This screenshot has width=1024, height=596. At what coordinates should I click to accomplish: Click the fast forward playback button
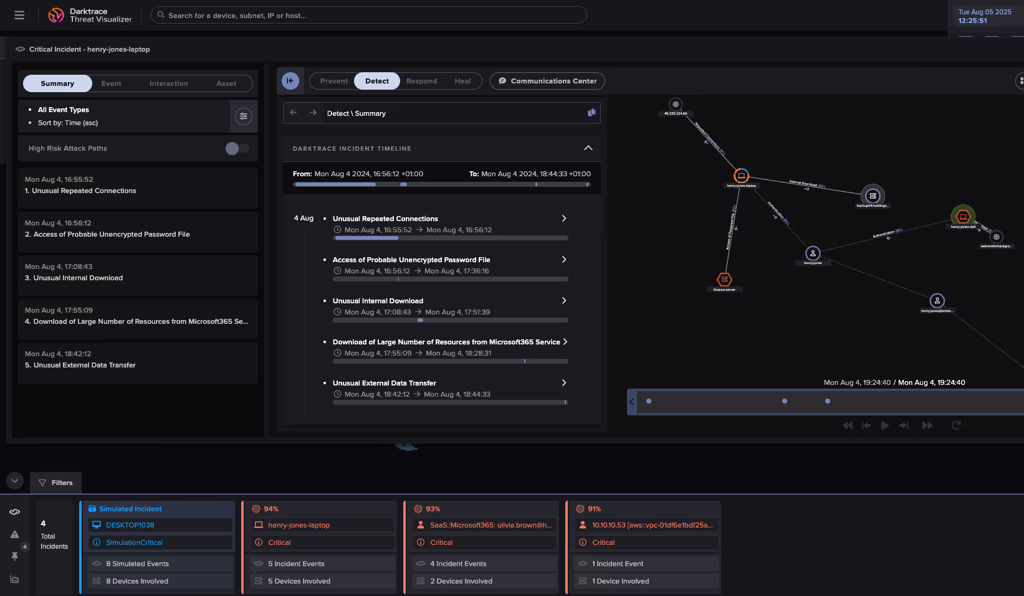[x=927, y=425]
